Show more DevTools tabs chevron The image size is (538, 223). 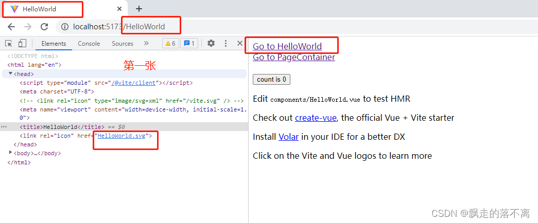146,43
